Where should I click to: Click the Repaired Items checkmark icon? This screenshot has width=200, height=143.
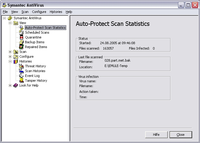pos(21,47)
